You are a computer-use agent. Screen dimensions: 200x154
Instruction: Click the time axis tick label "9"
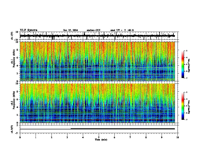[162, 137]
